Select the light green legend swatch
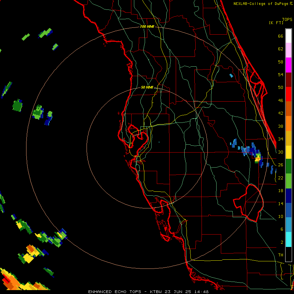 coord(288,181)
